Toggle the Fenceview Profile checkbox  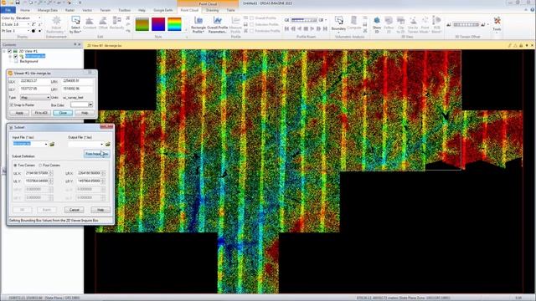(x=251, y=31)
